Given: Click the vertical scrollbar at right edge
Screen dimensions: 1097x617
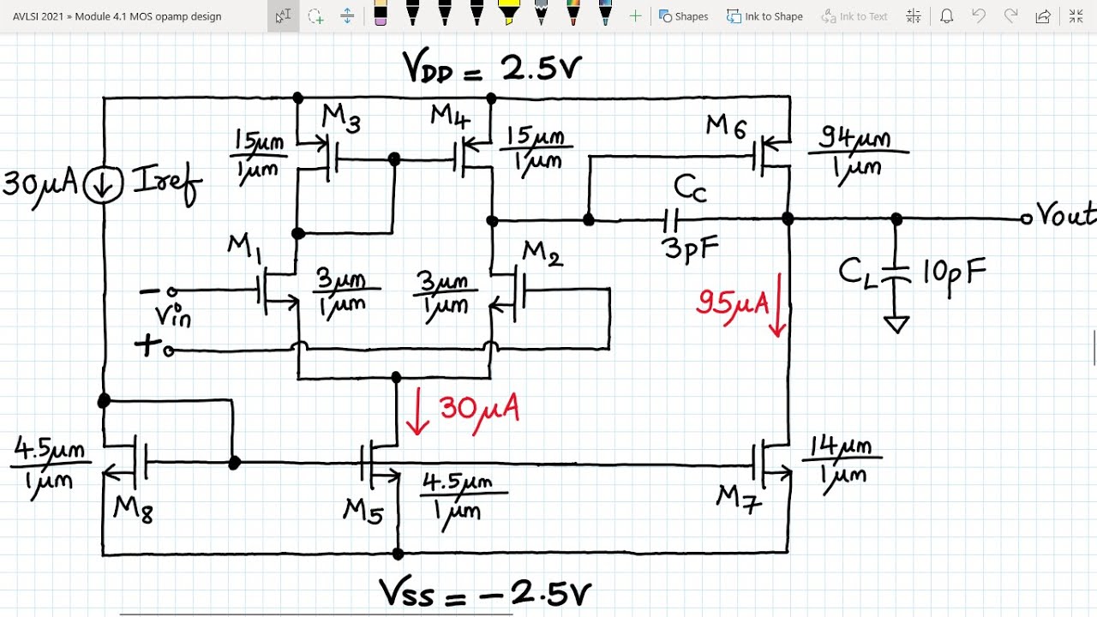Looking at the screenshot, I should [1094, 347].
